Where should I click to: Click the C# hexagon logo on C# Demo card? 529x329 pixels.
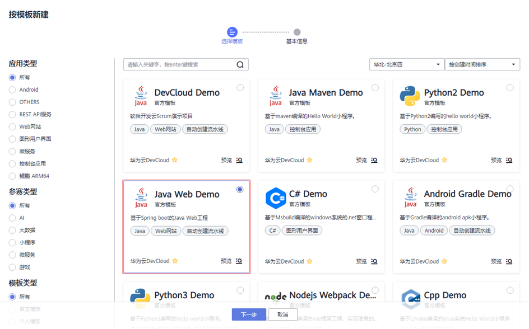pos(276,198)
